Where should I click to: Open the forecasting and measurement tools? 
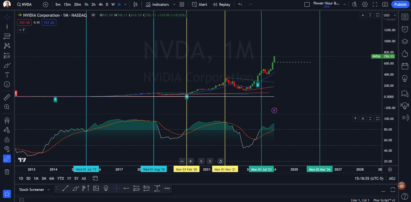(x=7, y=55)
